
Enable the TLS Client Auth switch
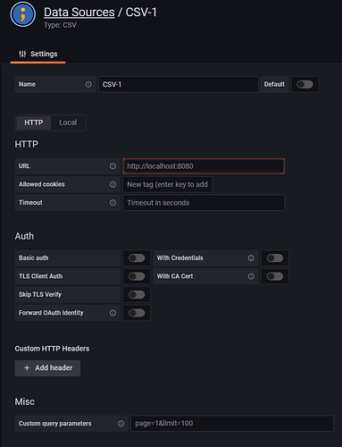point(137,276)
